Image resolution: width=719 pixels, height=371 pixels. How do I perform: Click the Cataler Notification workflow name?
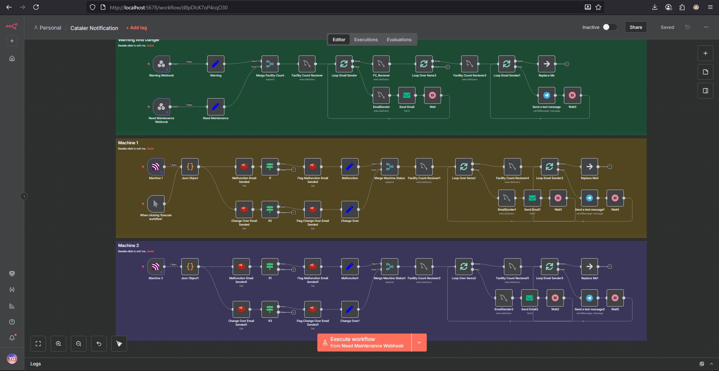pyautogui.click(x=94, y=28)
